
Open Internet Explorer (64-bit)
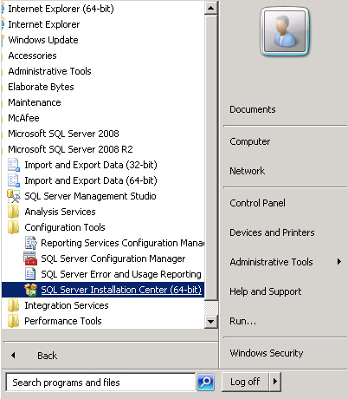pyautogui.click(x=61, y=9)
